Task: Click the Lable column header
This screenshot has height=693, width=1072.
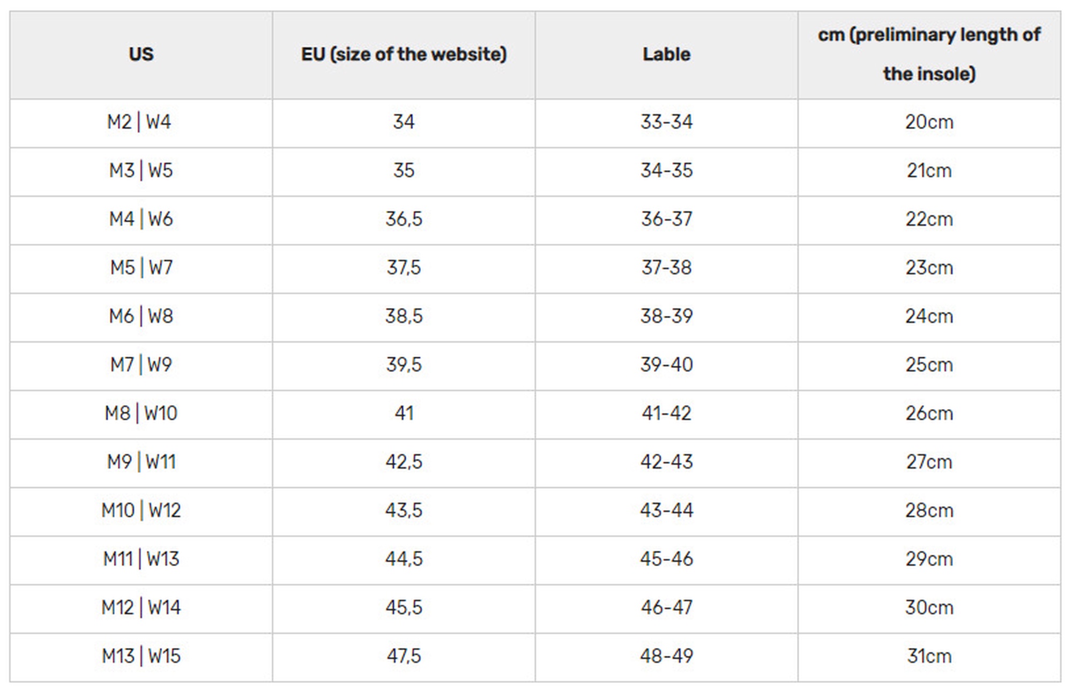Action: click(666, 55)
